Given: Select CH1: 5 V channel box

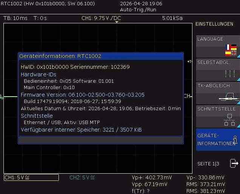Looking at the screenshot, I should pos(31,177).
